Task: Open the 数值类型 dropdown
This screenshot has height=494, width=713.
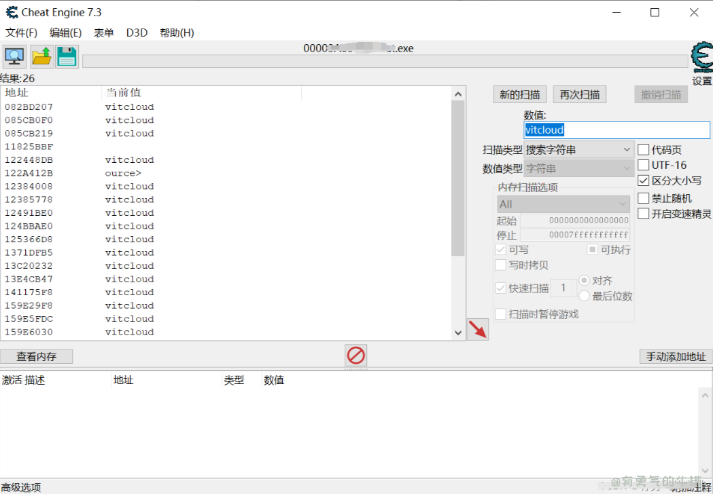Action: (x=579, y=168)
